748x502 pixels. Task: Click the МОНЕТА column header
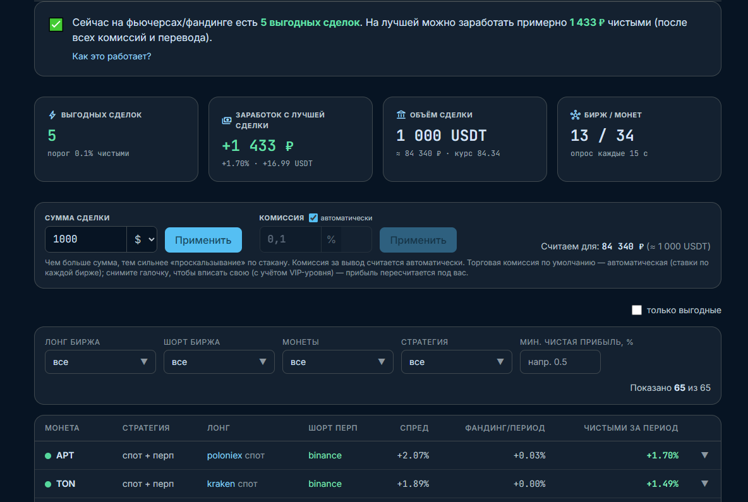click(x=62, y=428)
